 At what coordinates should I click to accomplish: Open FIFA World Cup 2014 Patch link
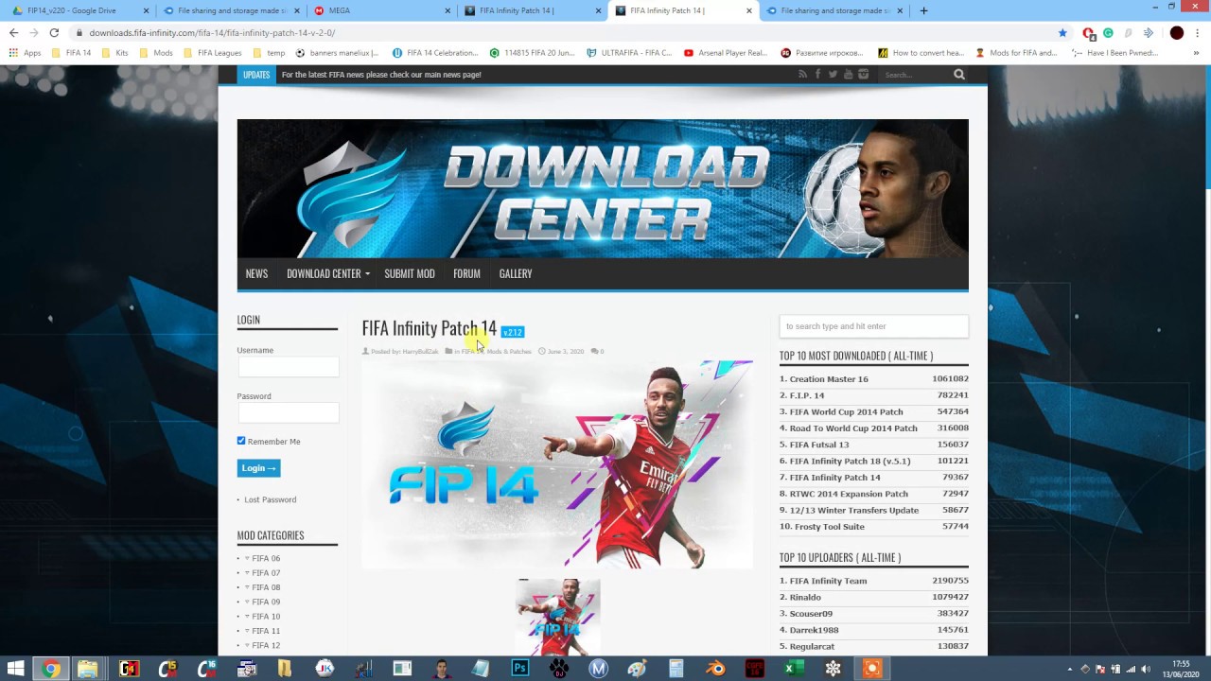tap(846, 411)
